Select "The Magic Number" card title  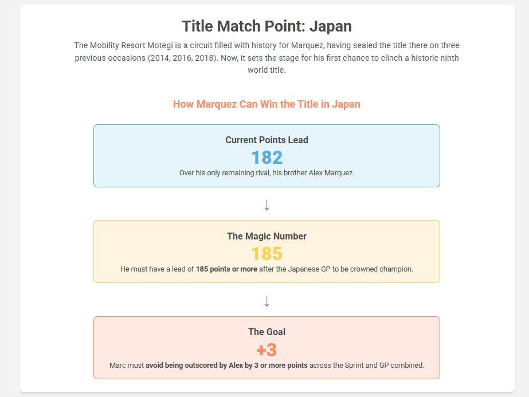(x=267, y=236)
